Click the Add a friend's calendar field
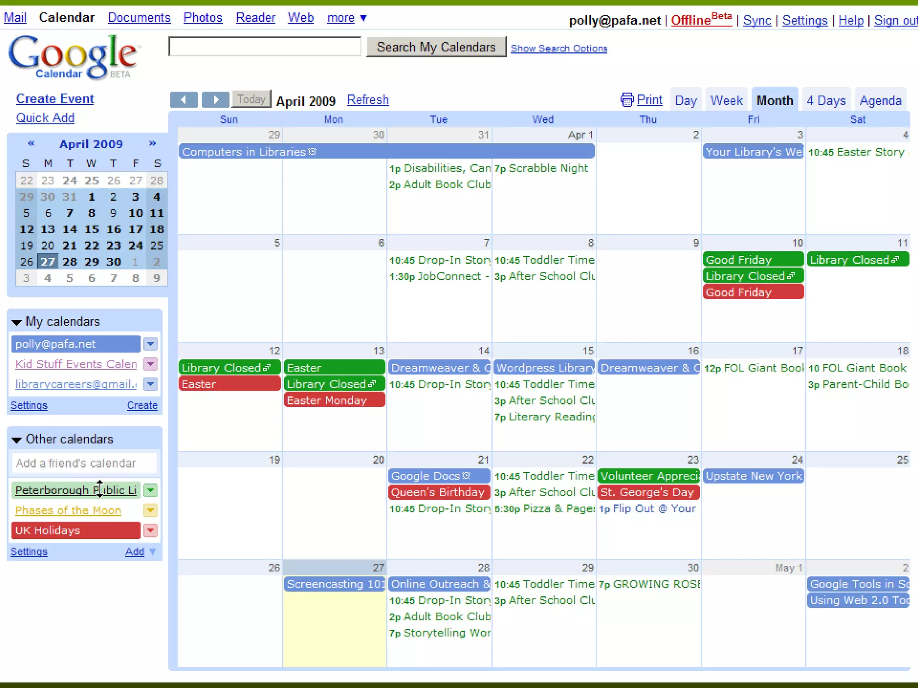The width and height of the screenshot is (918, 688). 84,463
